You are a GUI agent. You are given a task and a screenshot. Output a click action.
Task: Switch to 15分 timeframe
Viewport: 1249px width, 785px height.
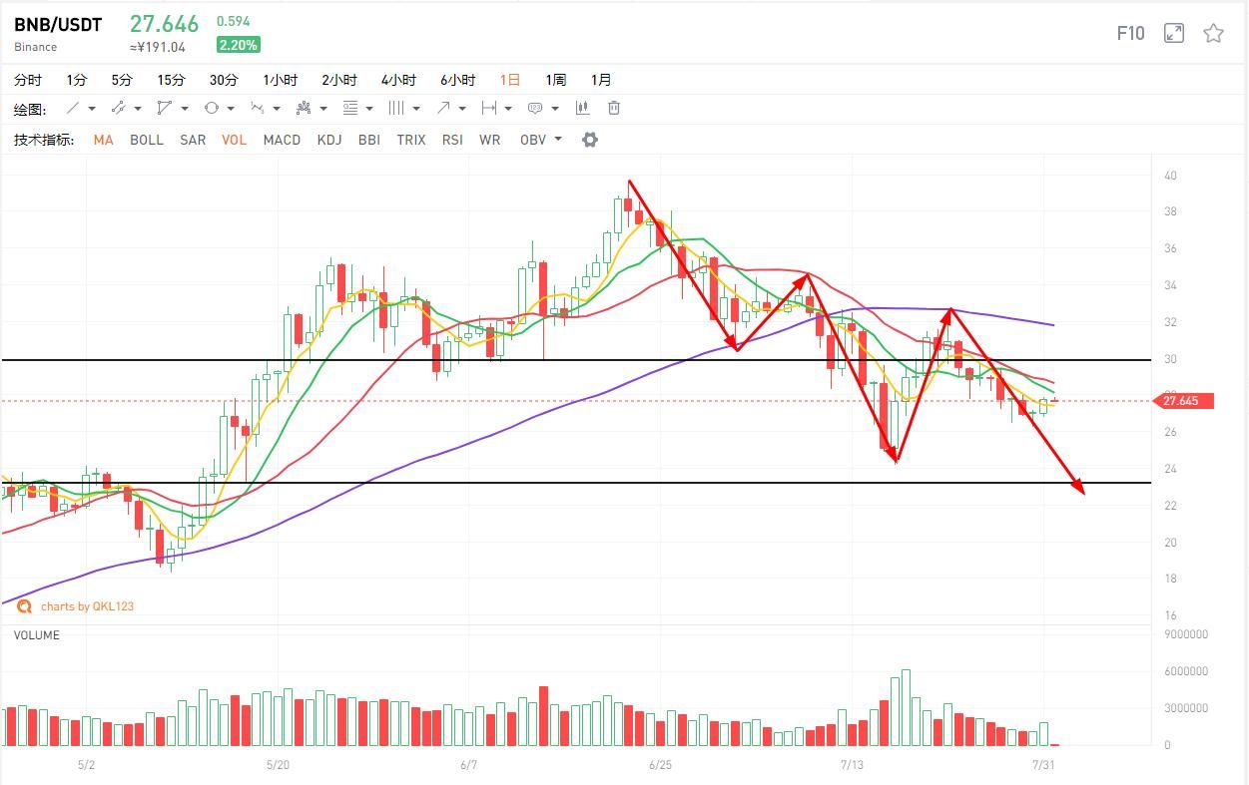coord(171,80)
